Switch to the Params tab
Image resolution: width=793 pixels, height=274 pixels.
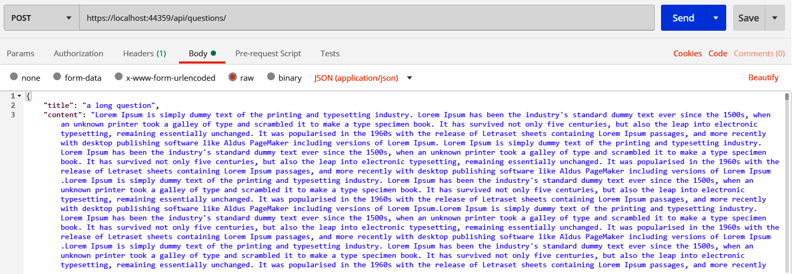click(20, 54)
